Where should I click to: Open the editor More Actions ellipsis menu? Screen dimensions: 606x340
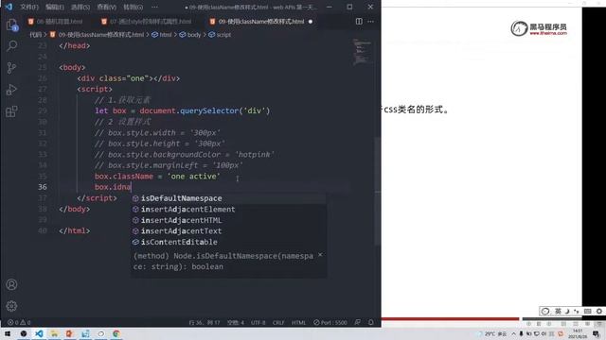[x=370, y=22]
